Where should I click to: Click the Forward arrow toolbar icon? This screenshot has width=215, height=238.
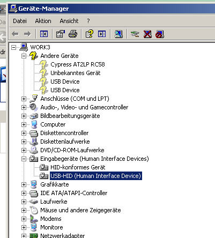pyautogui.click(x=27, y=34)
